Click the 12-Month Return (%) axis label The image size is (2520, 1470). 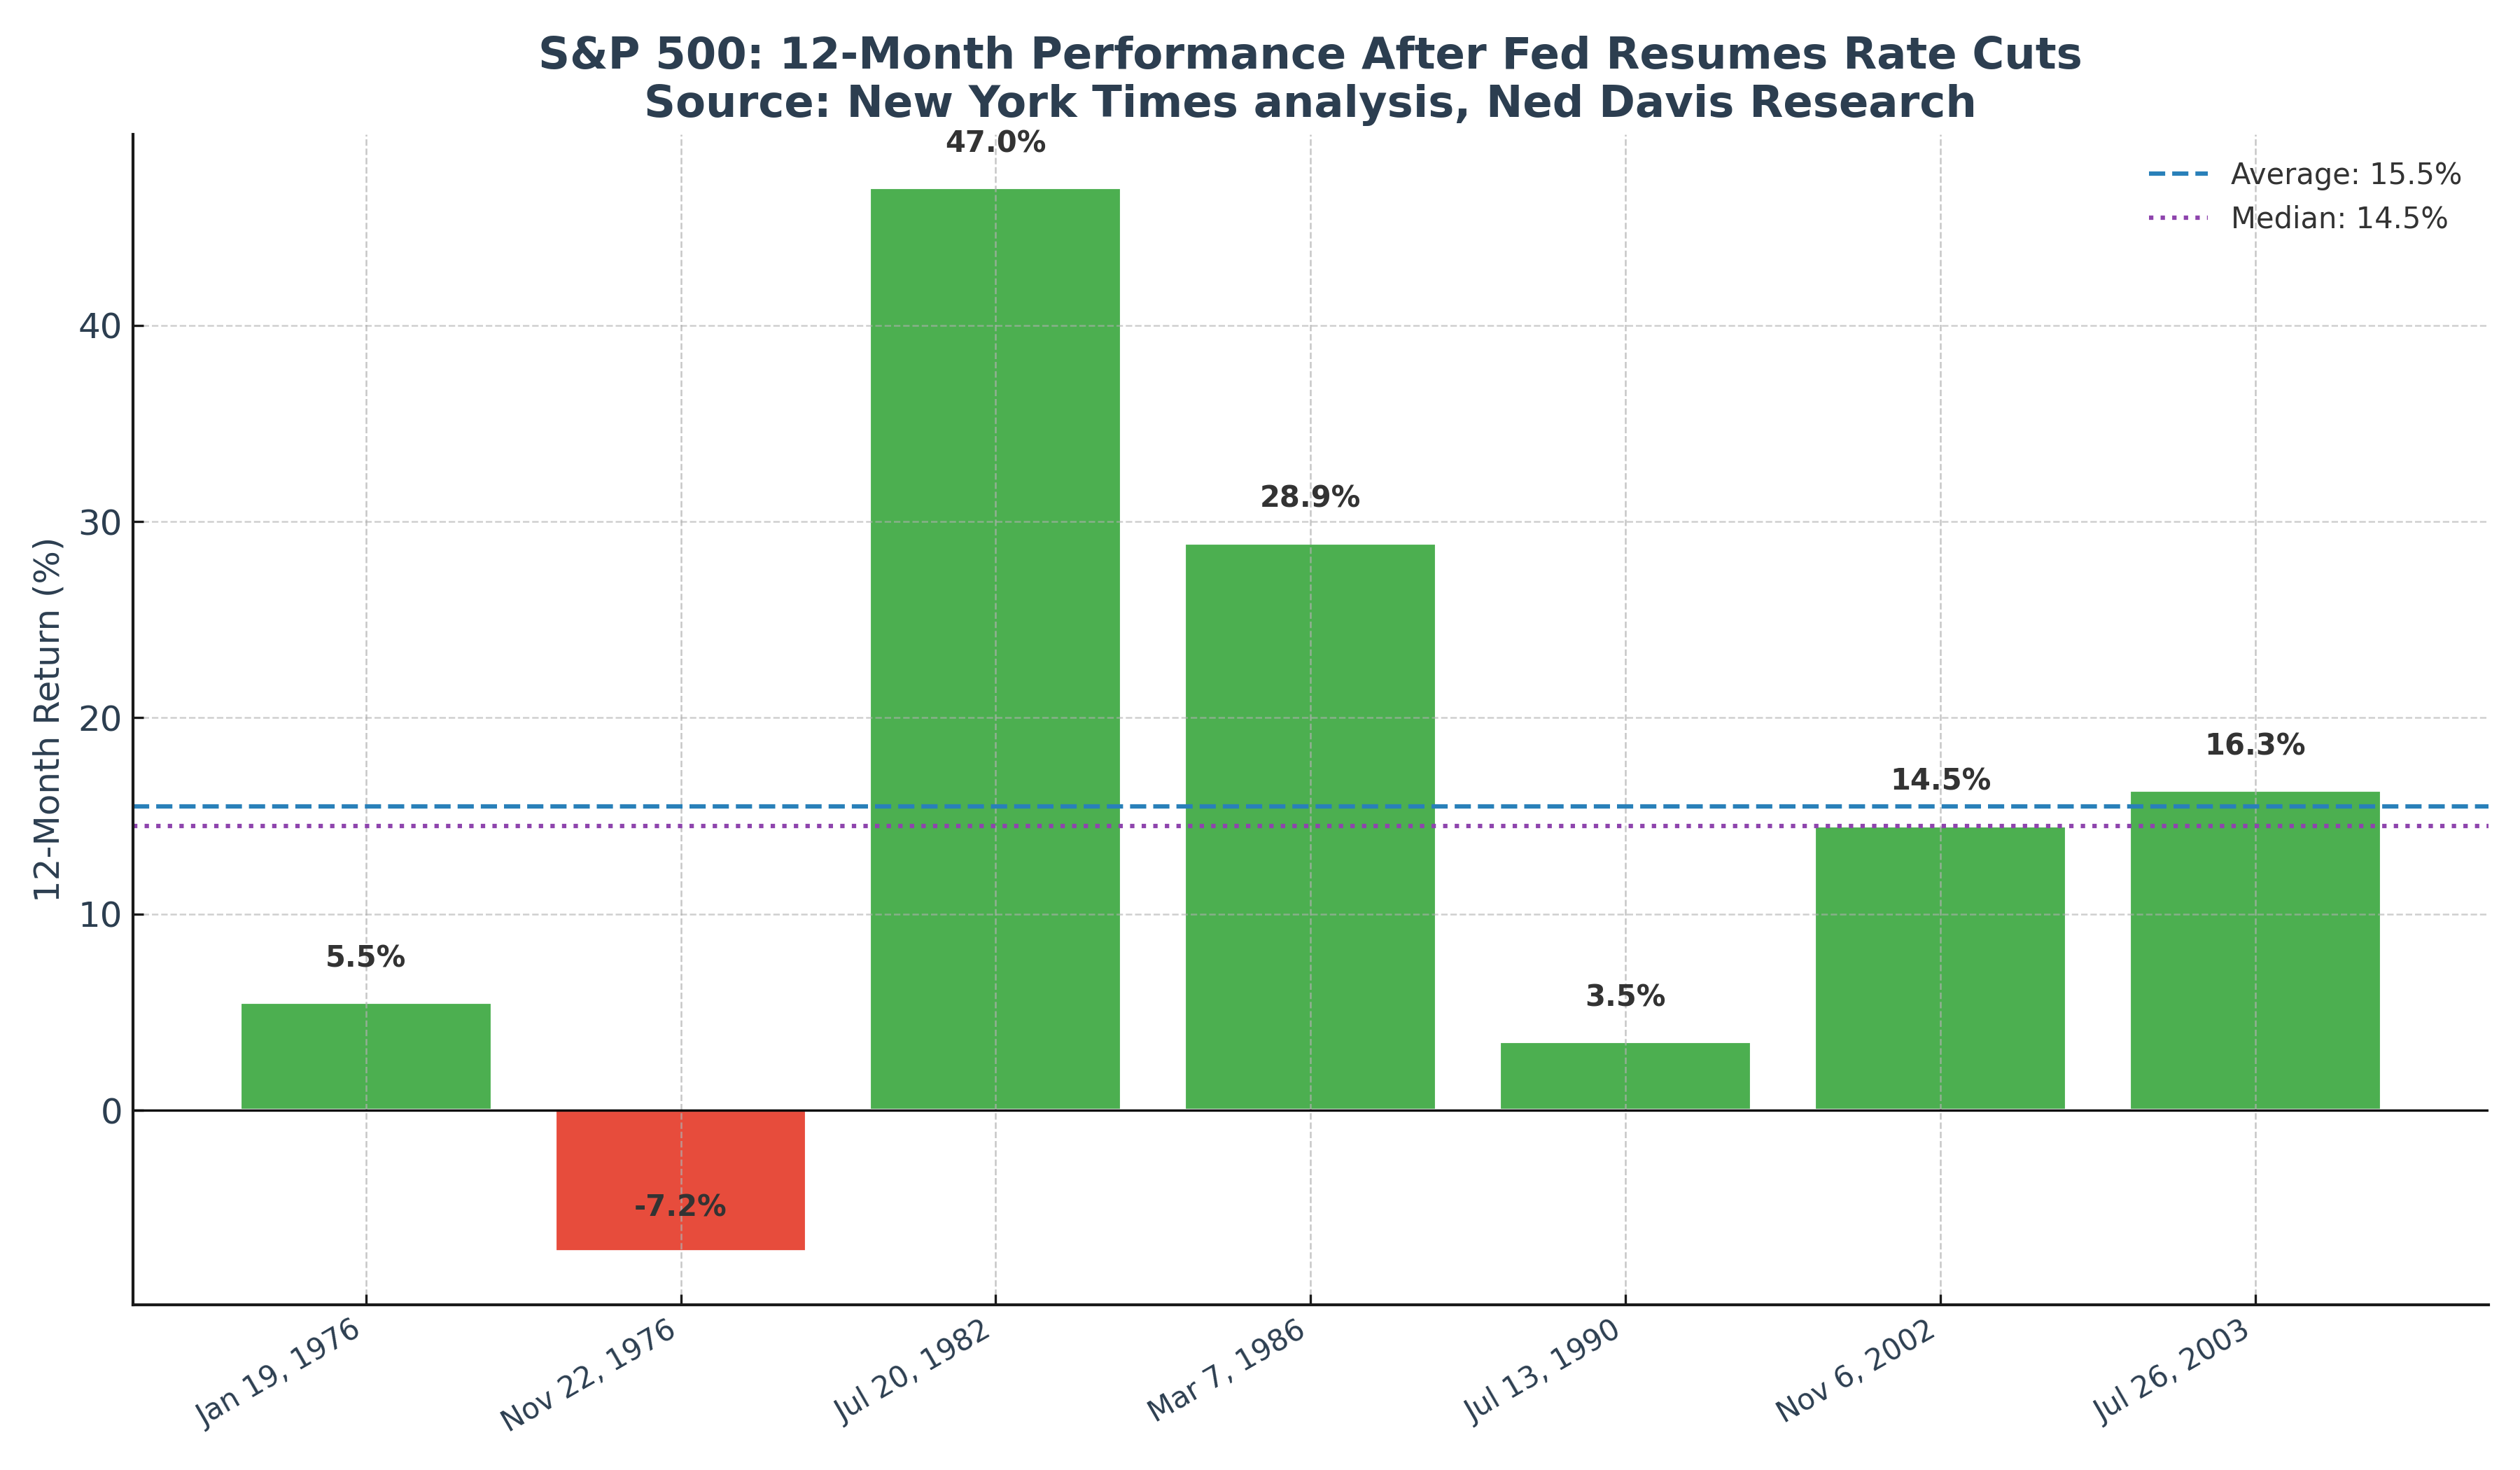(x=47, y=719)
